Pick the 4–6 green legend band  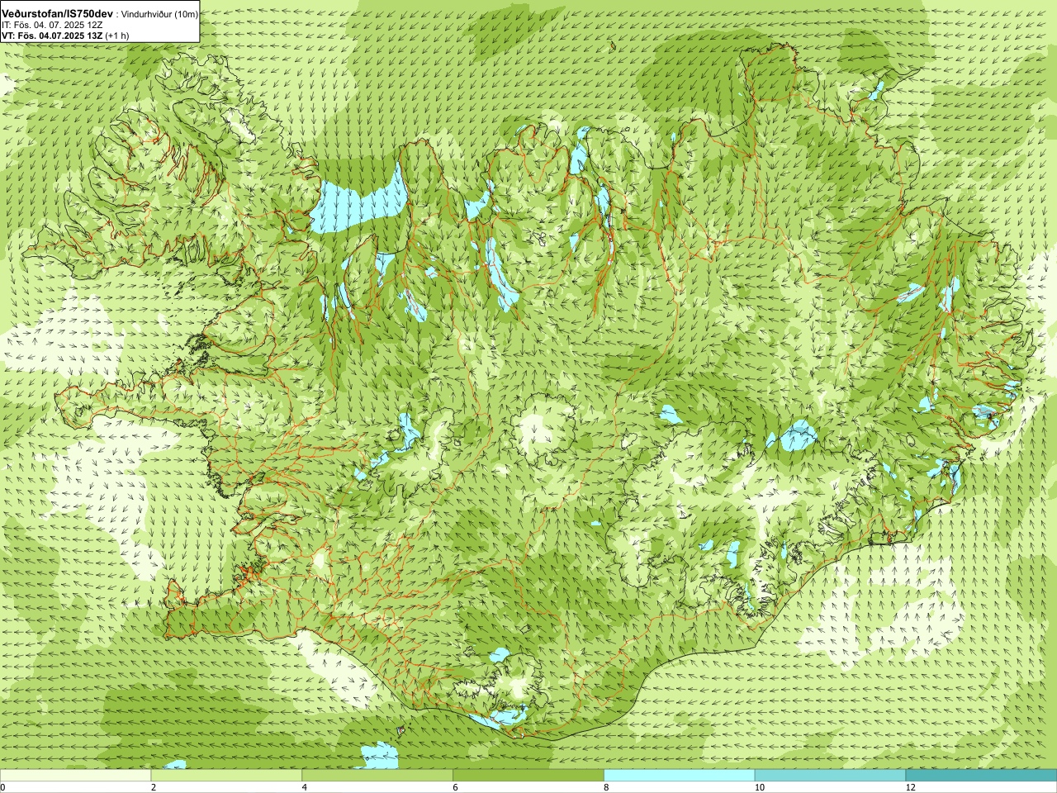[x=377, y=776]
